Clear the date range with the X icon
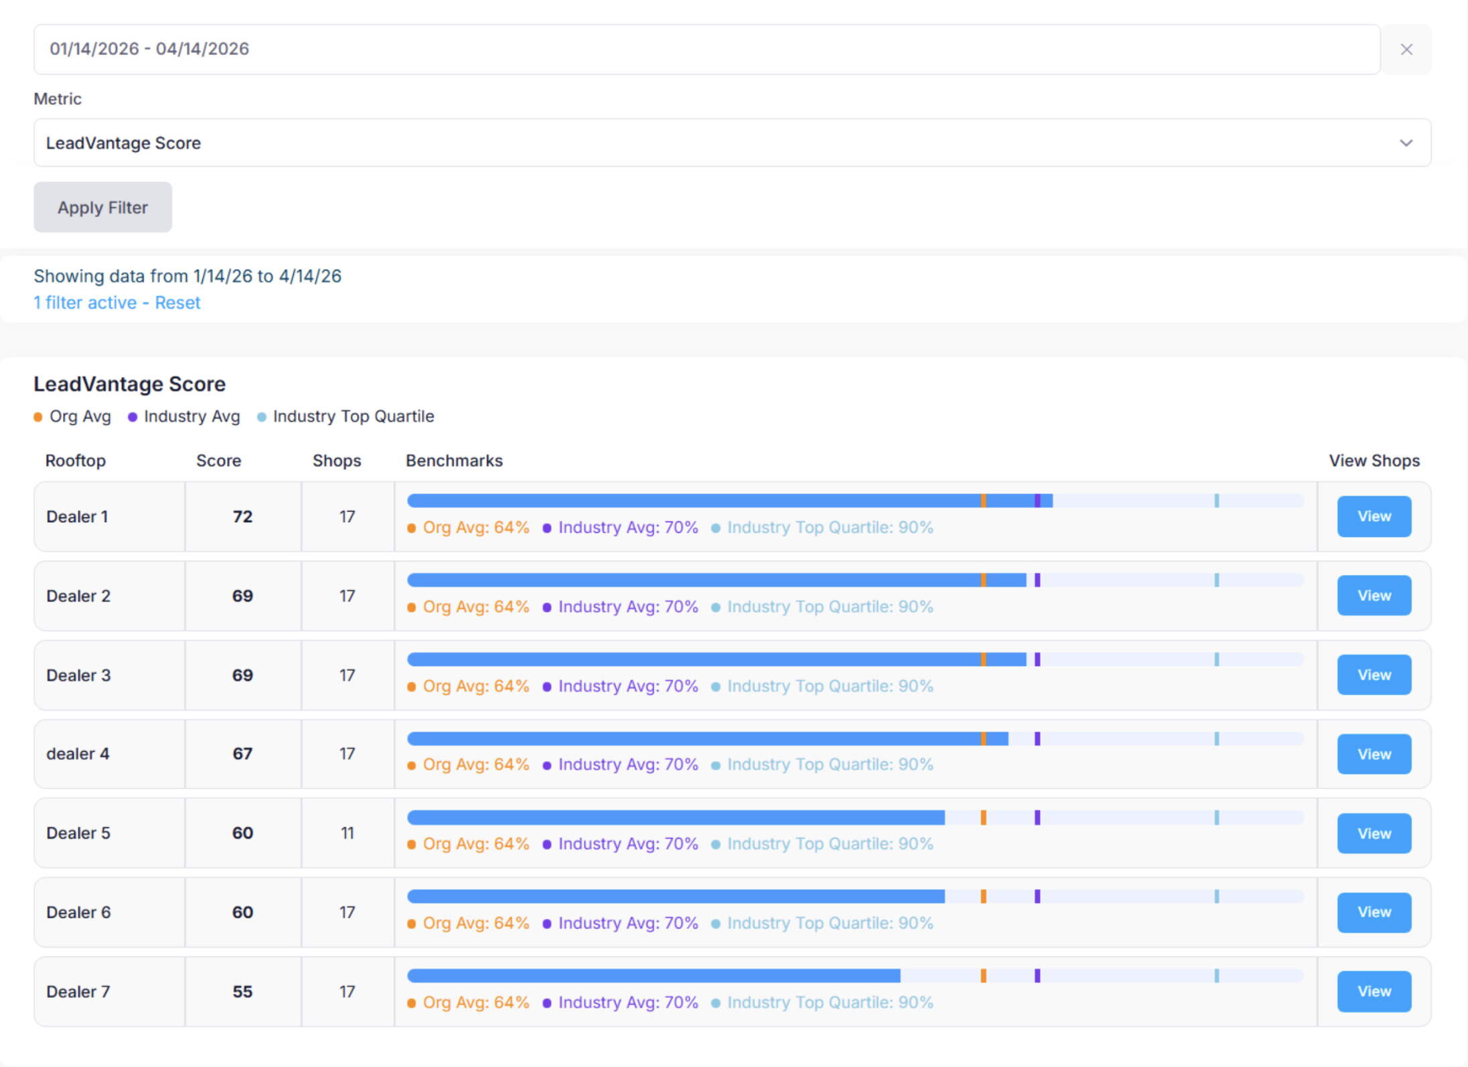The width and height of the screenshot is (1468, 1067). [1406, 50]
